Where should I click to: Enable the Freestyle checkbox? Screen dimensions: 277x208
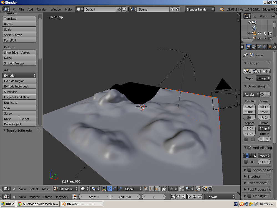point(250,196)
